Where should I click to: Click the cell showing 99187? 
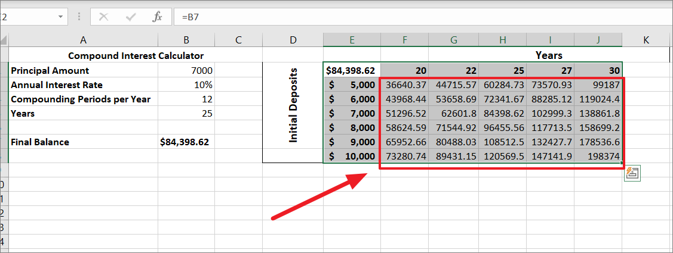(x=598, y=85)
